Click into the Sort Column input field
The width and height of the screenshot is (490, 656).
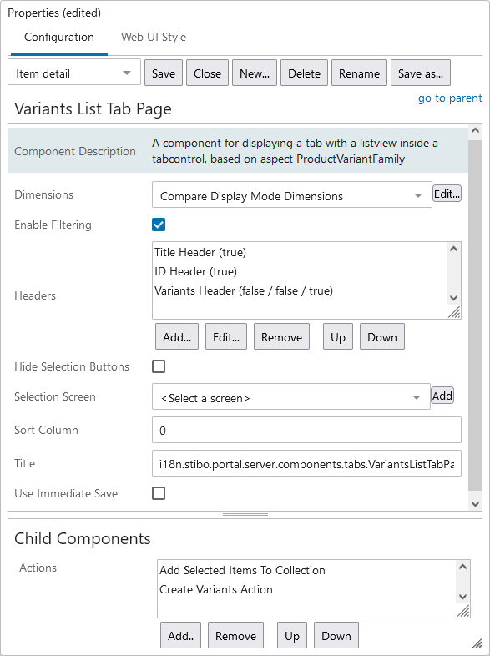tap(306, 430)
